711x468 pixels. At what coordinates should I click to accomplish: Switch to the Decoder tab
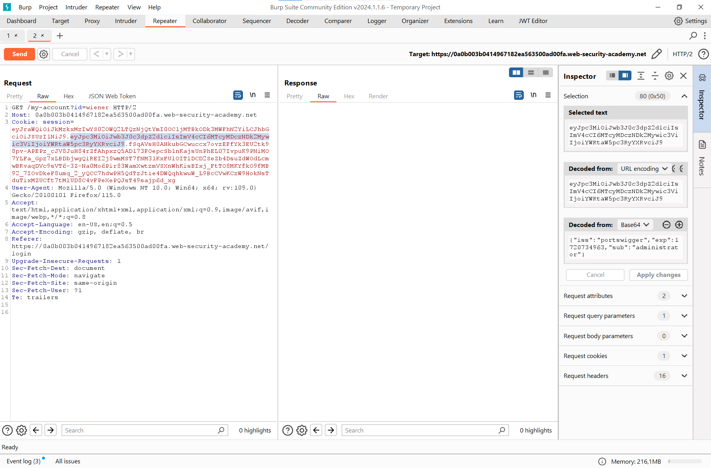pyautogui.click(x=298, y=21)
